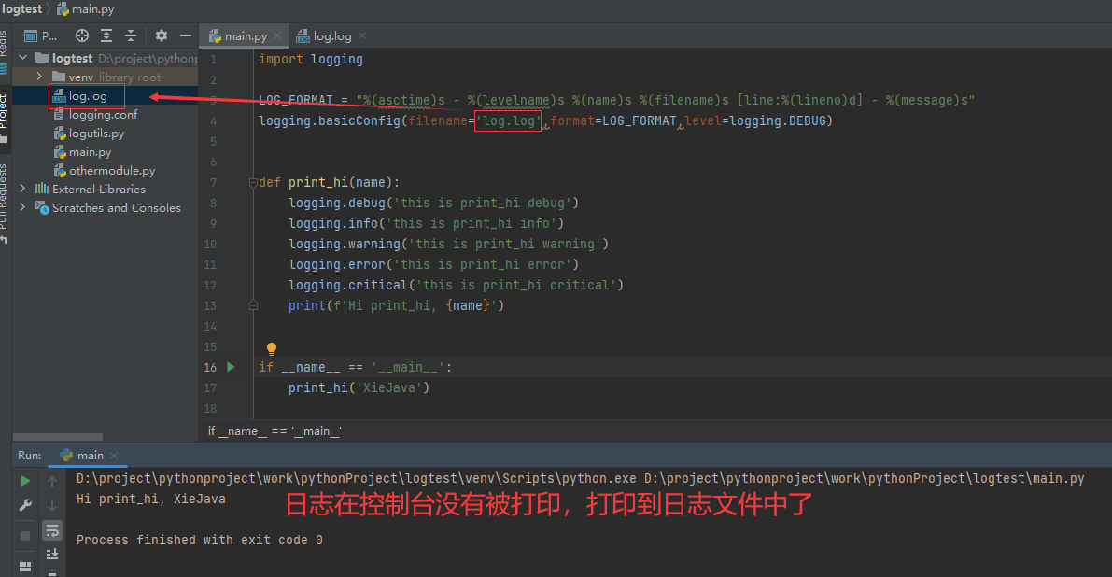The height and width of the screenshot is (577, 1112).
Task: Open run configuration wrench icon
Action: pyautogui.click(x=25, y=505)
